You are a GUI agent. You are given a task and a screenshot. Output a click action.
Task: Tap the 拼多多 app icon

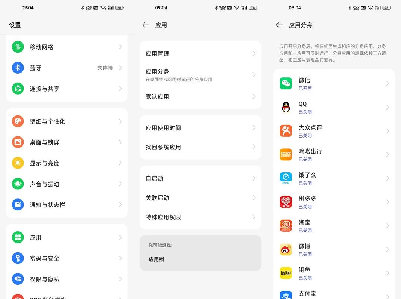pos(286,202)
